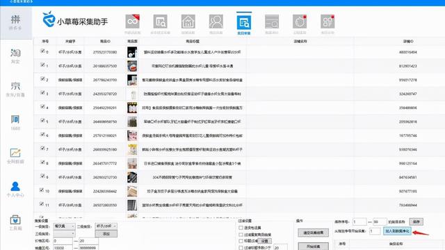Uncheck the checkbox for row 2
Viewport: 445px width, 250px height.
click(42, 78)
